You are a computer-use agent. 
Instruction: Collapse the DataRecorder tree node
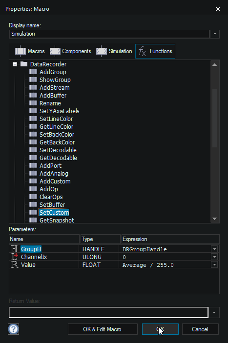pos(15,64)
